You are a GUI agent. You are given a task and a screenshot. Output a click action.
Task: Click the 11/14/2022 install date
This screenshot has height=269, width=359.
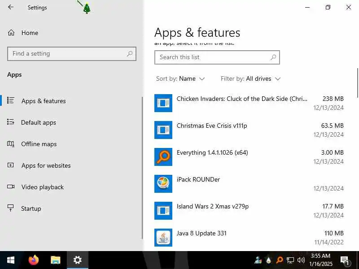tap(329, 242)
